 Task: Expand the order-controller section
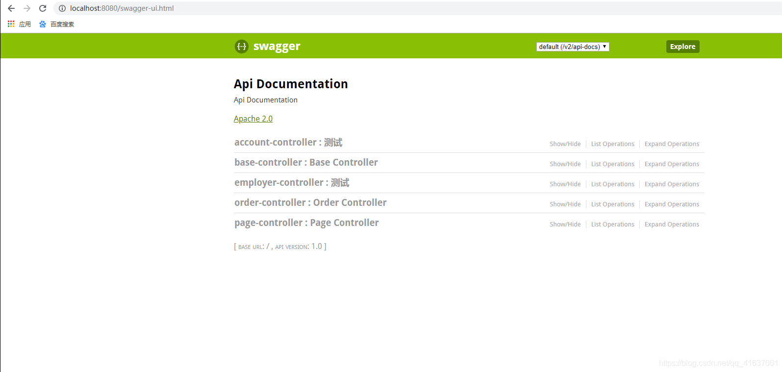point(310,203)
